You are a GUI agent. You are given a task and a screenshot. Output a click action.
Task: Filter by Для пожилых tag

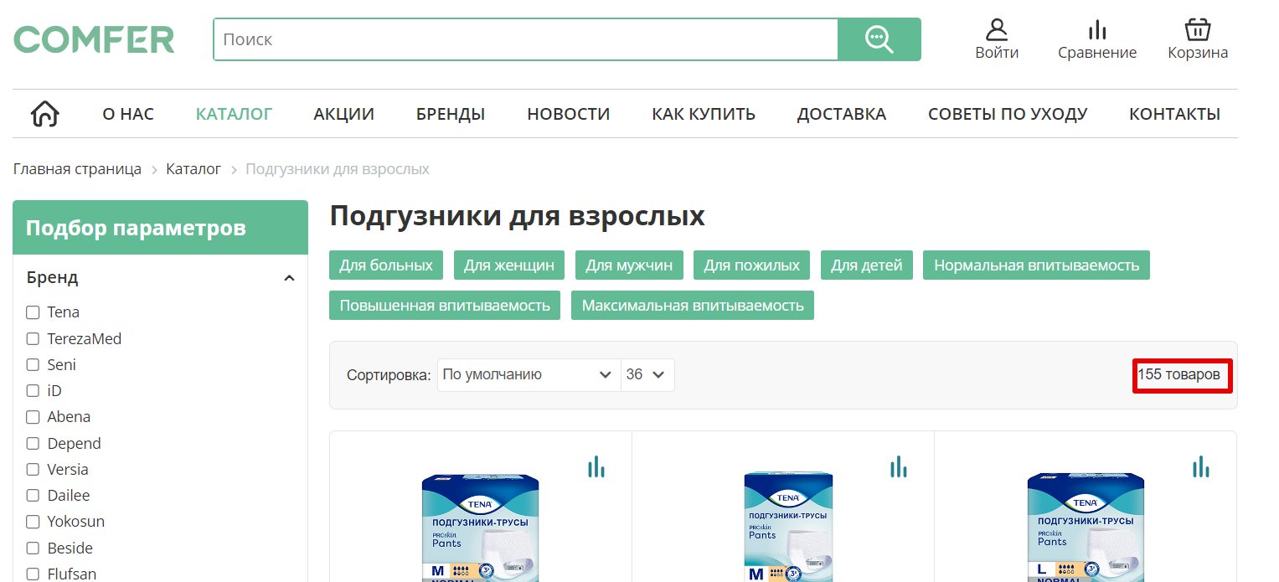(752, 265)
